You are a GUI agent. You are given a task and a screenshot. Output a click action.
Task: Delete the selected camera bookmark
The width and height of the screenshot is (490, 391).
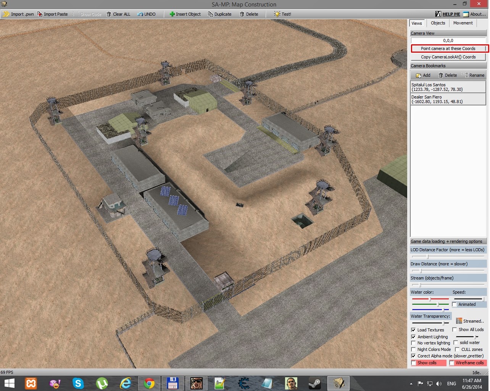pyautogui.click(x=447, y=75)
